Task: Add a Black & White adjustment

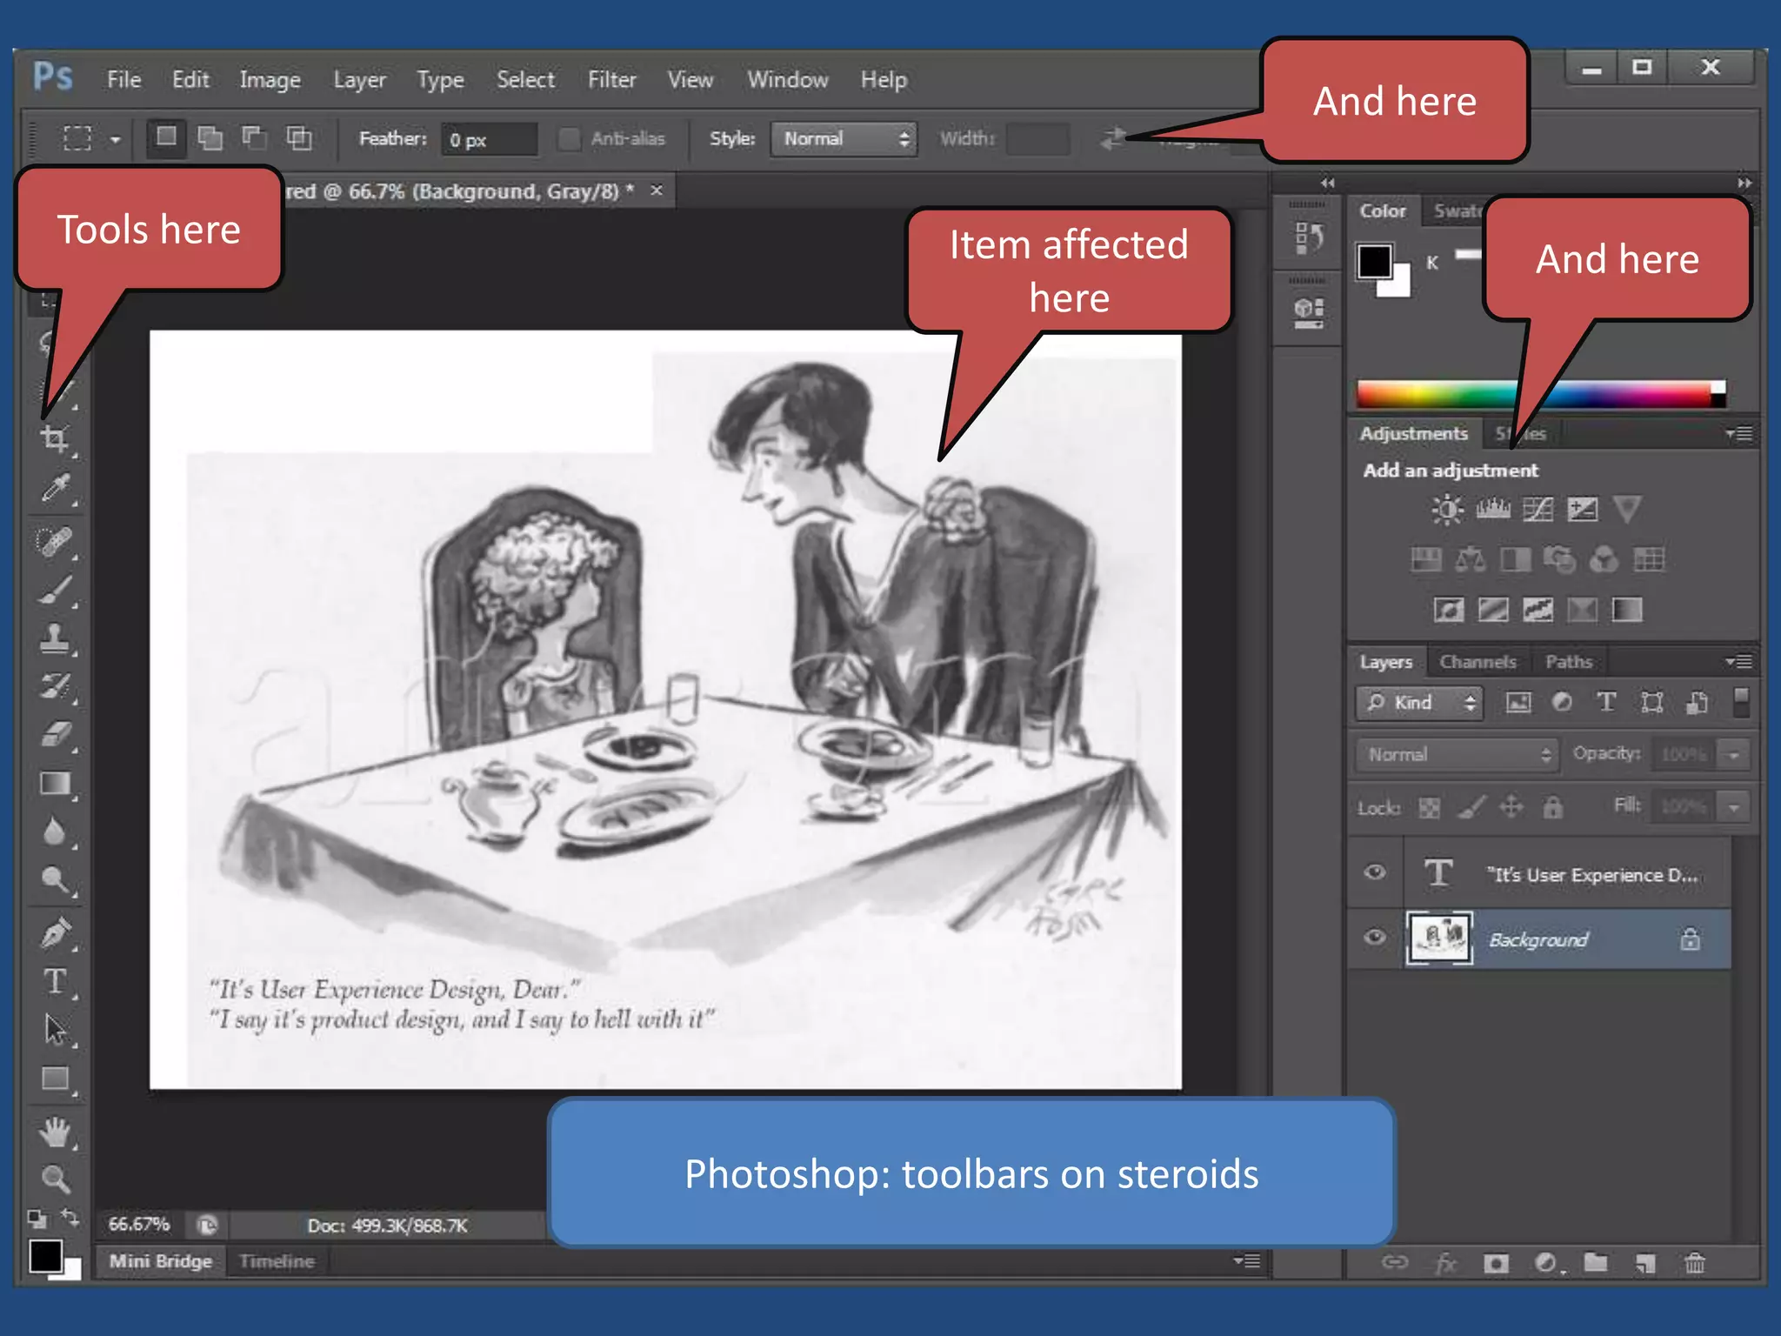Action: point(1515,559)
